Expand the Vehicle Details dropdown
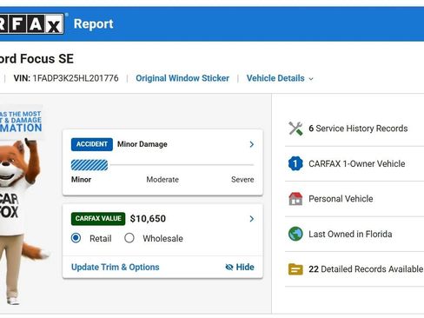Image resolution: width=424 pixels, height=318 pixels. pos(280,78)
